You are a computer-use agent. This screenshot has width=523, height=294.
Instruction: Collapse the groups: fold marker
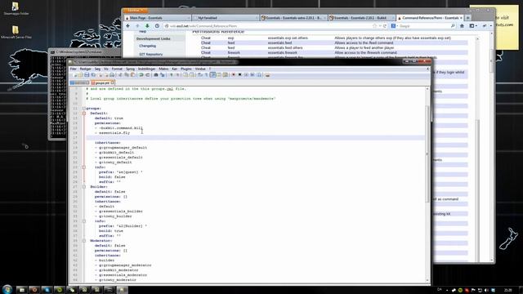[x=84, y=109]
